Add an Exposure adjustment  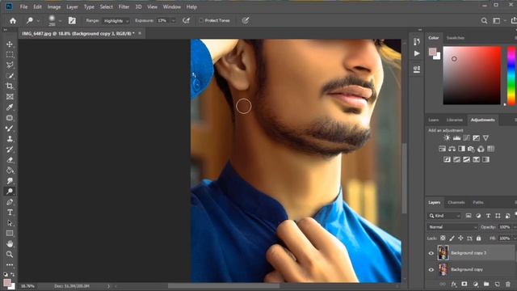pos(476,138)
